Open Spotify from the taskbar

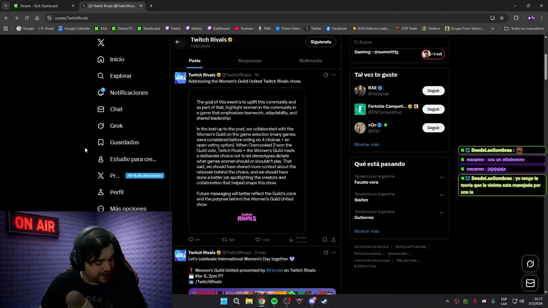[274, 301]
